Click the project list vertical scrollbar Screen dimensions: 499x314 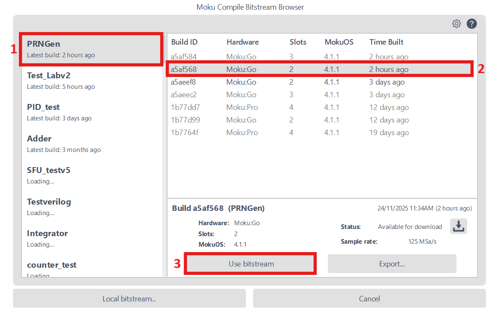coord(164,156)
